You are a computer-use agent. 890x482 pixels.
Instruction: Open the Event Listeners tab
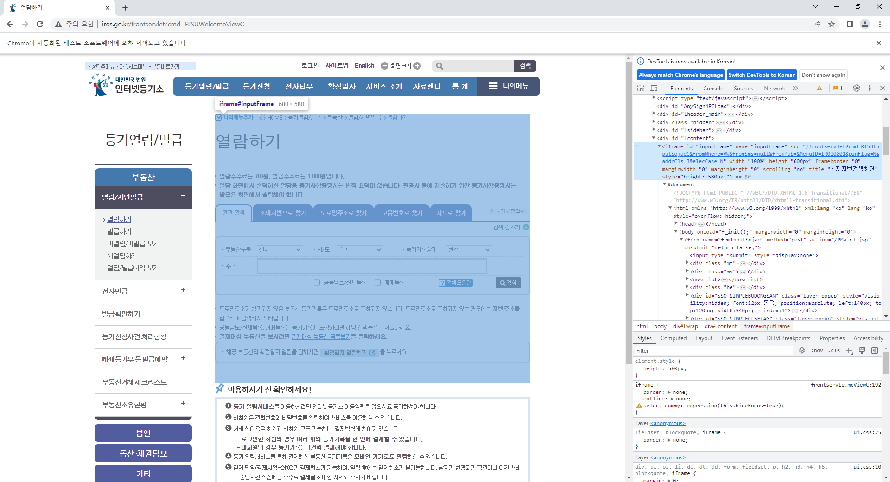pyautogui.click(x=739, y=338)
